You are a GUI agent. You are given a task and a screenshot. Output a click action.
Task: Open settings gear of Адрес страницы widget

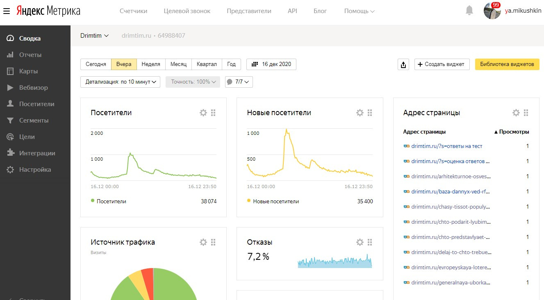point(516,113)
